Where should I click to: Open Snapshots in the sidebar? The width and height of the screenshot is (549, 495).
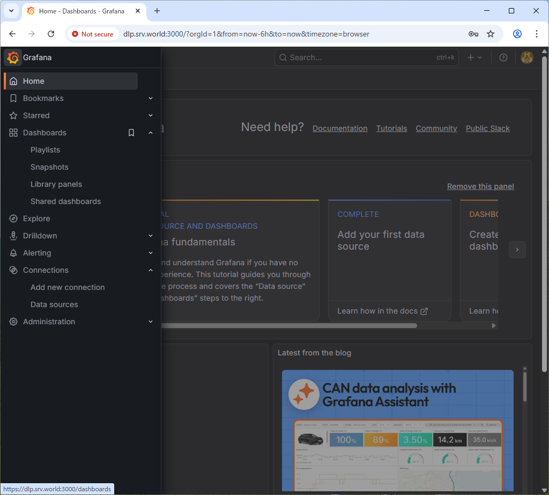tap(49, 167)
